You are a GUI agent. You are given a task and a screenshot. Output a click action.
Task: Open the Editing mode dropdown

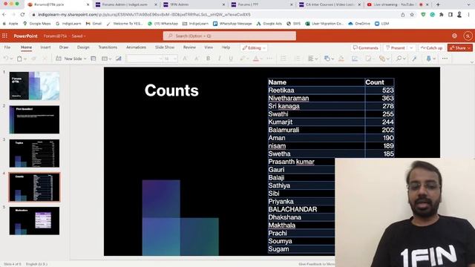click(x=254, y=47)
